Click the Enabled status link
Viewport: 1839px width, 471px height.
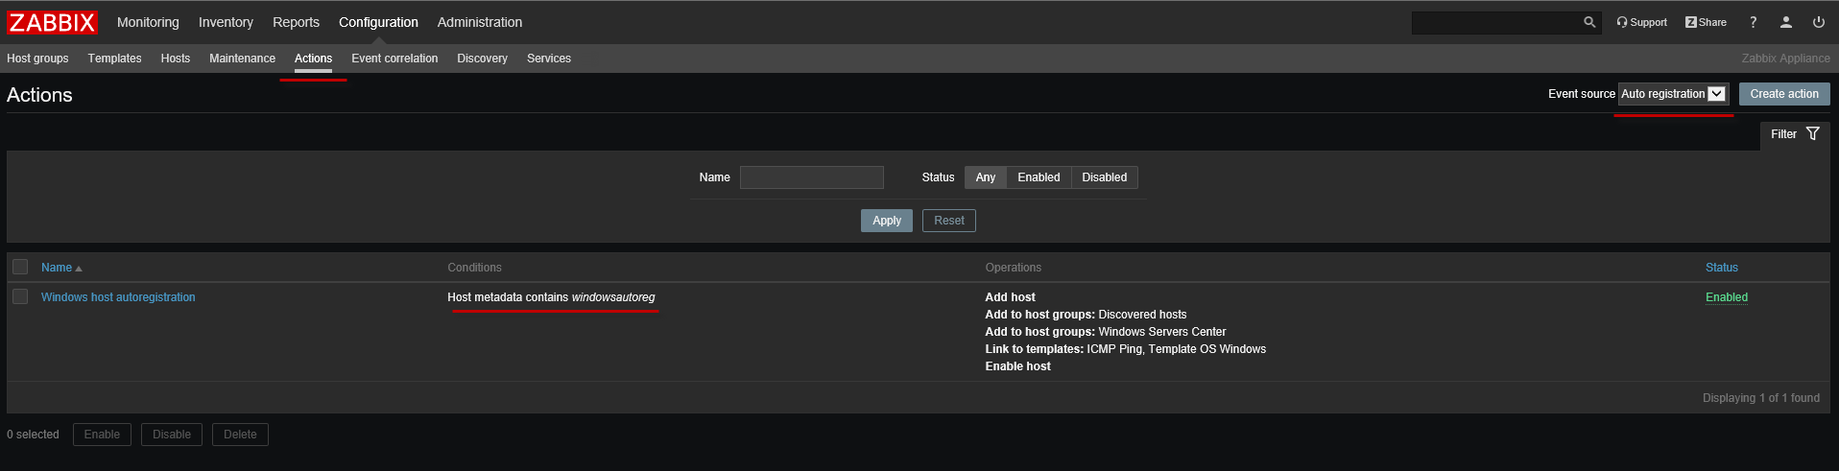[x=1726, y=297]
